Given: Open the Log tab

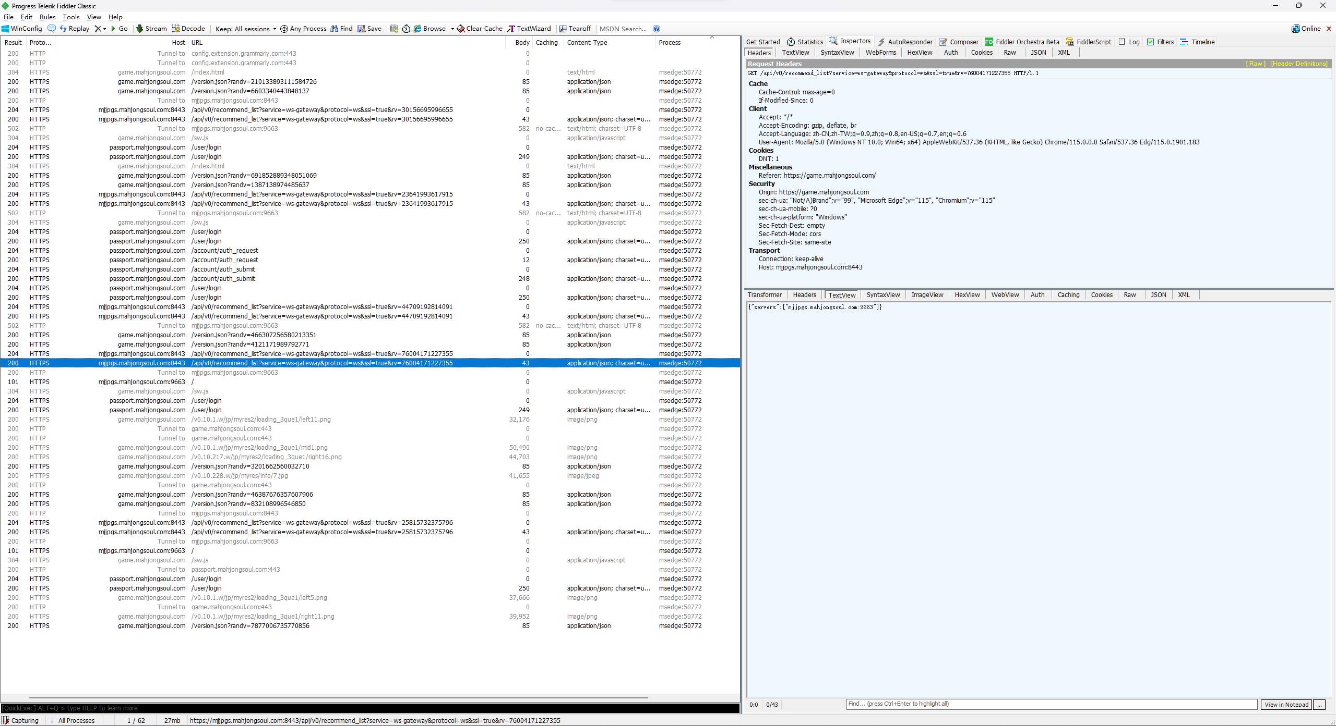Looking at the screenshot, I should (1129, 42).
